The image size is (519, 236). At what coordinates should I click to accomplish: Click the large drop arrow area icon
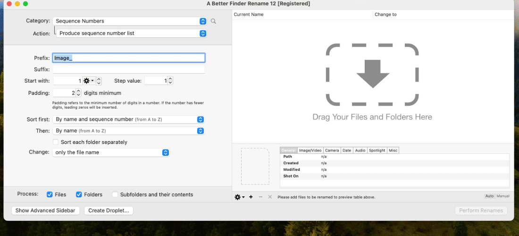[372, 74]
